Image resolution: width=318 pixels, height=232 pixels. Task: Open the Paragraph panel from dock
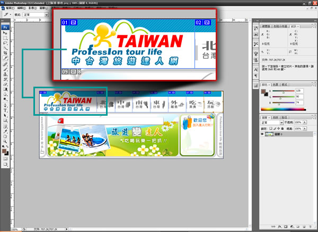pyautogui.click(x=256, y=76)
